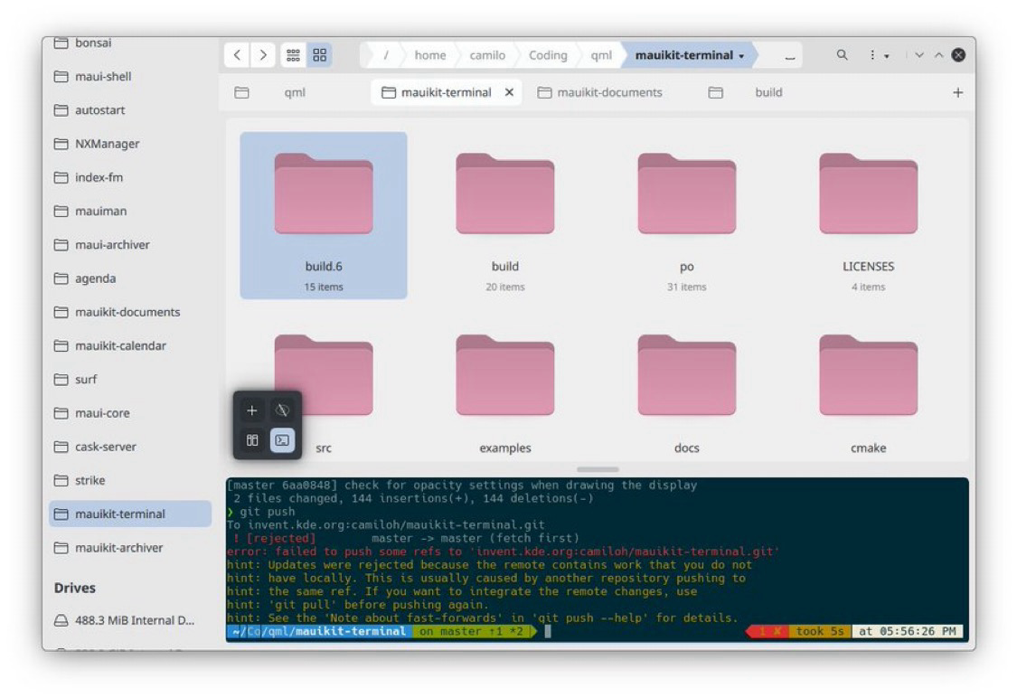Switch to the build tab

[767, 92]
